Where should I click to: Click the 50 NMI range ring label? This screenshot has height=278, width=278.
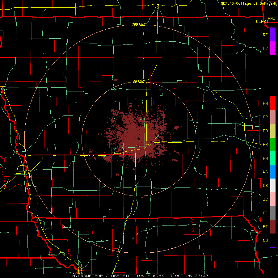pos(139,82)
